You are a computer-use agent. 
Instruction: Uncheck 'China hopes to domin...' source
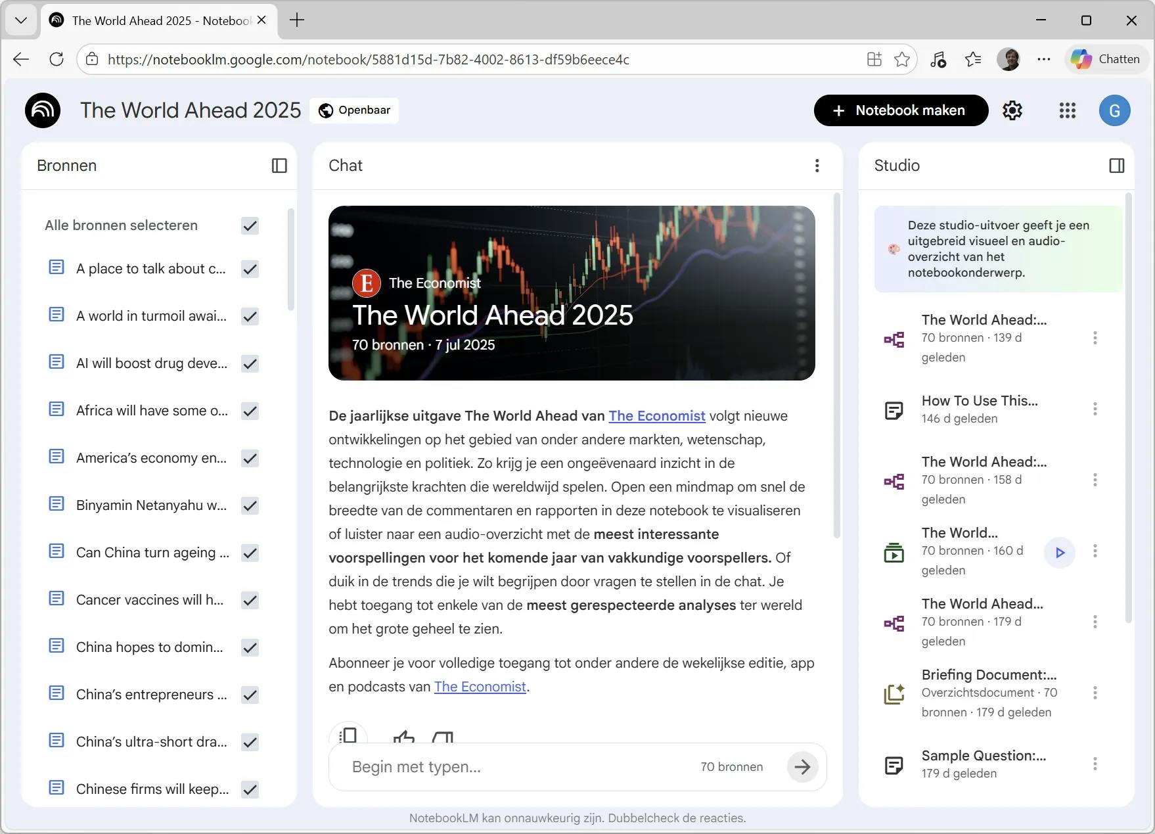click(250, 648)
